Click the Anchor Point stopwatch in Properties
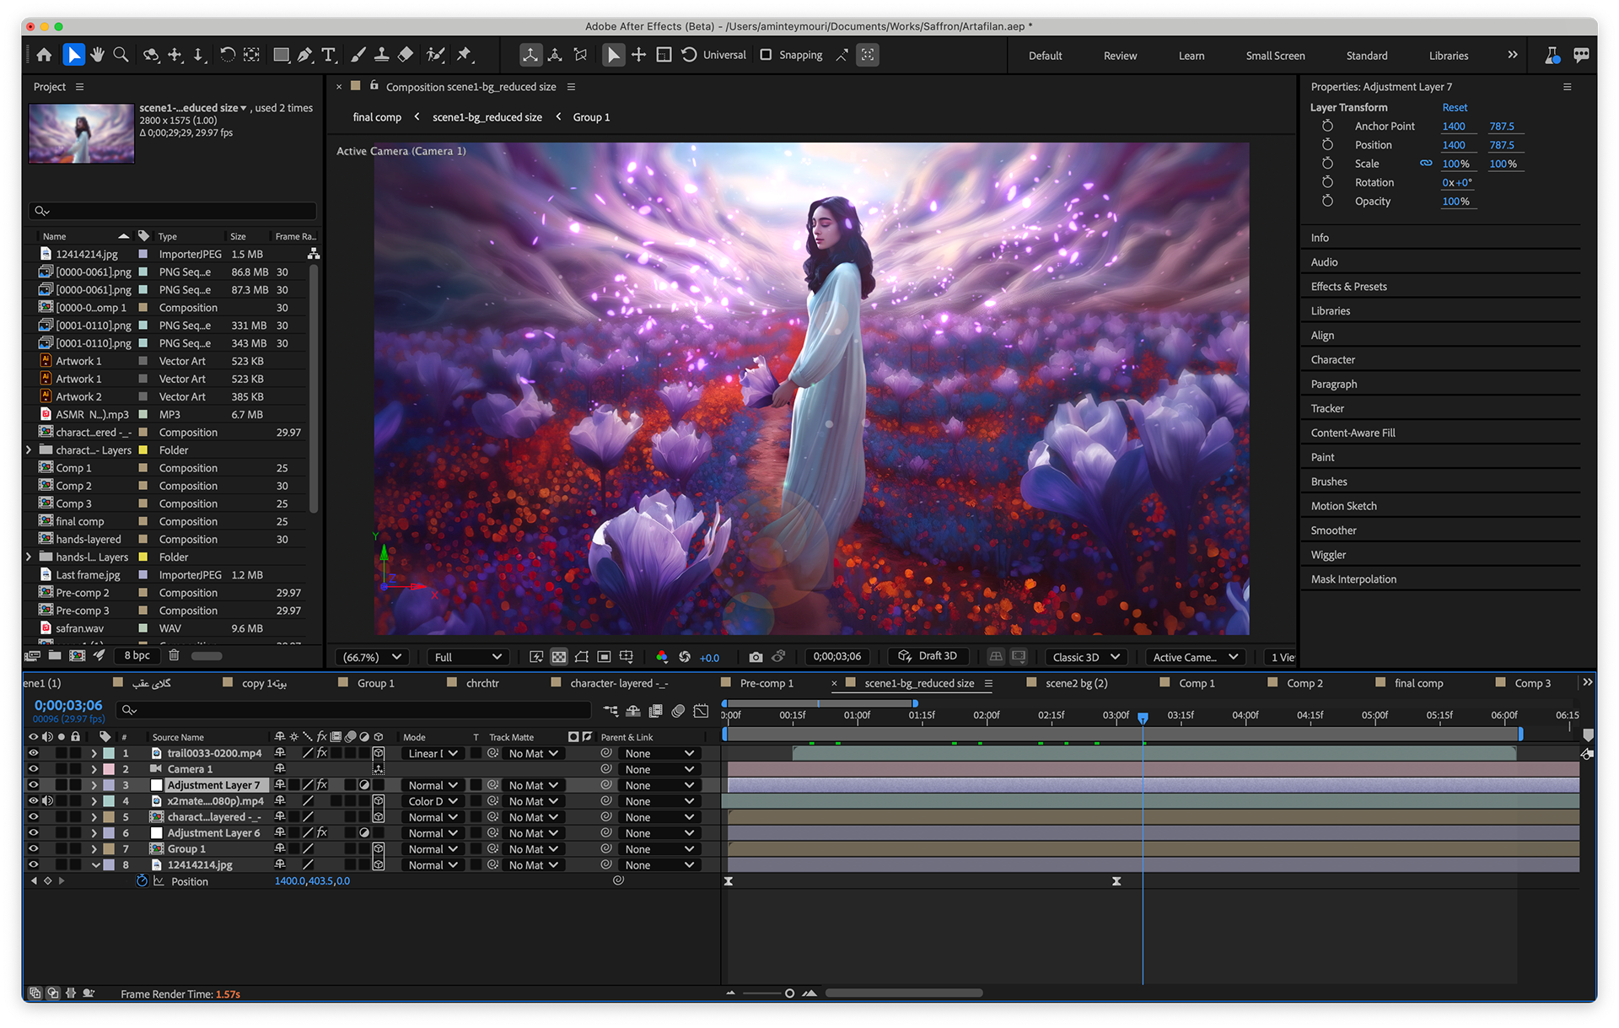 [1327, 126]
